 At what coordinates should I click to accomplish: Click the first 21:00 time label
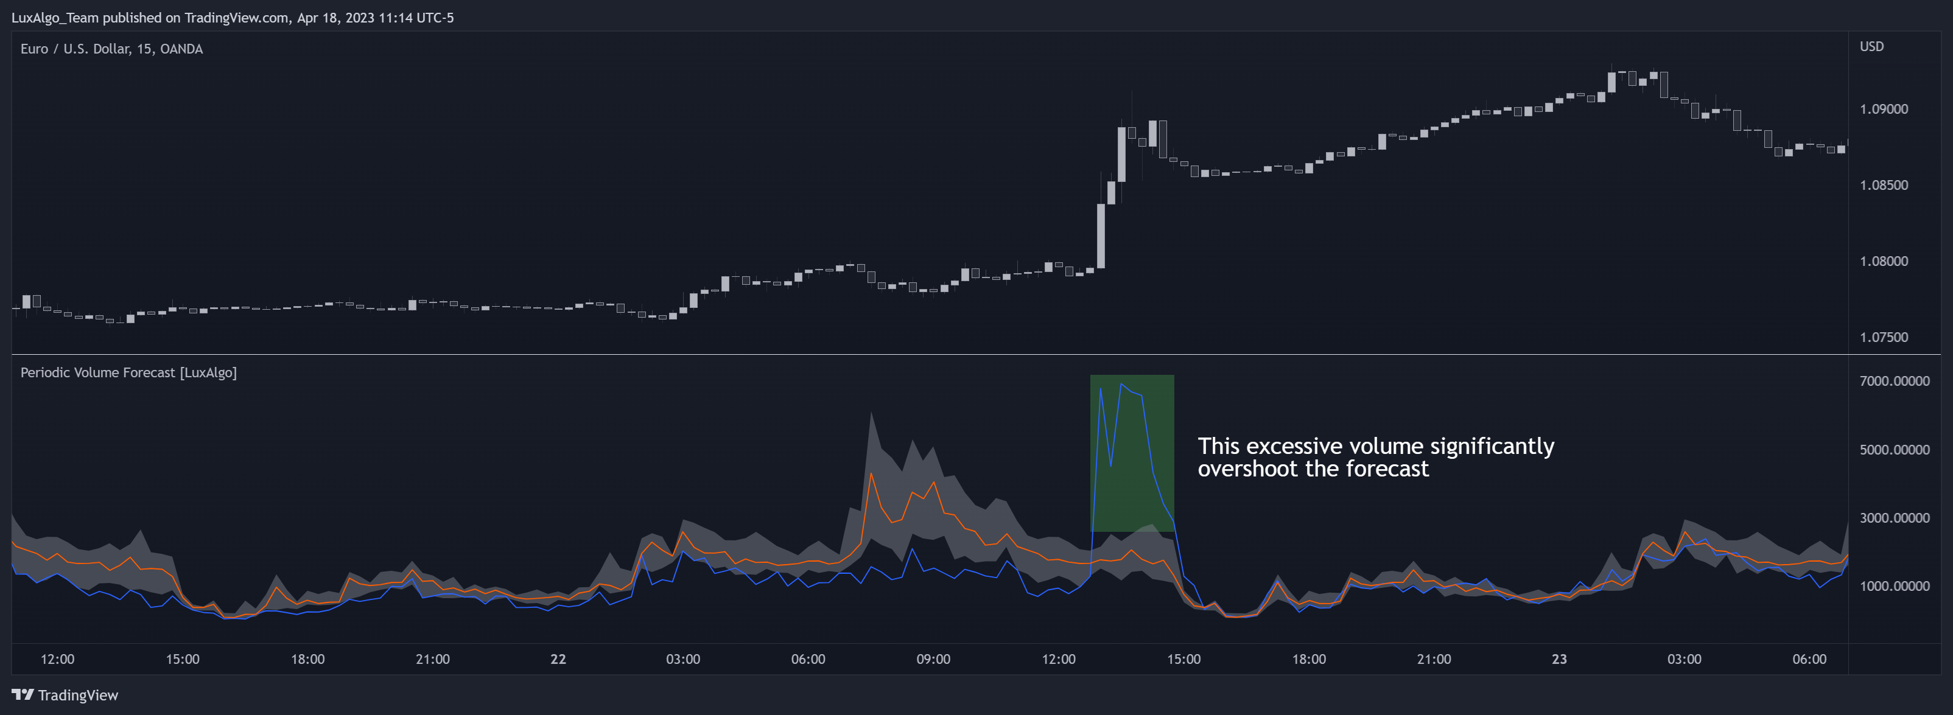pyautogui.click(x=433, y=659)
